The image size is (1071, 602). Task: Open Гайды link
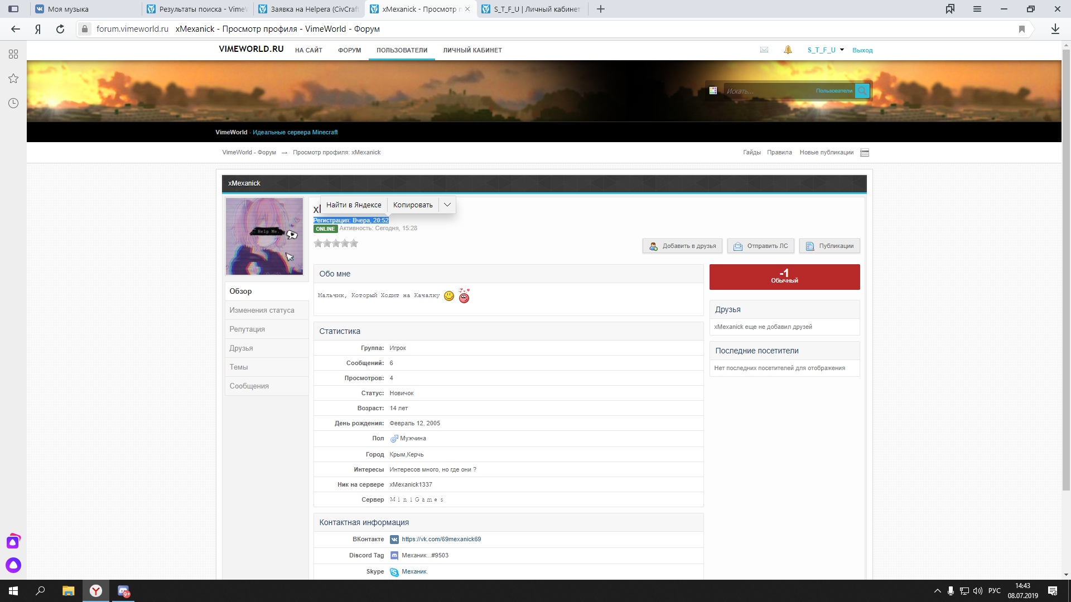751,153
